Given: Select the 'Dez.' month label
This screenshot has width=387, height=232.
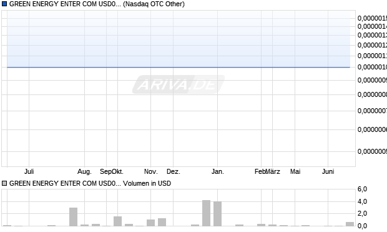Looking at the screenshot, I should pos(174,171).
